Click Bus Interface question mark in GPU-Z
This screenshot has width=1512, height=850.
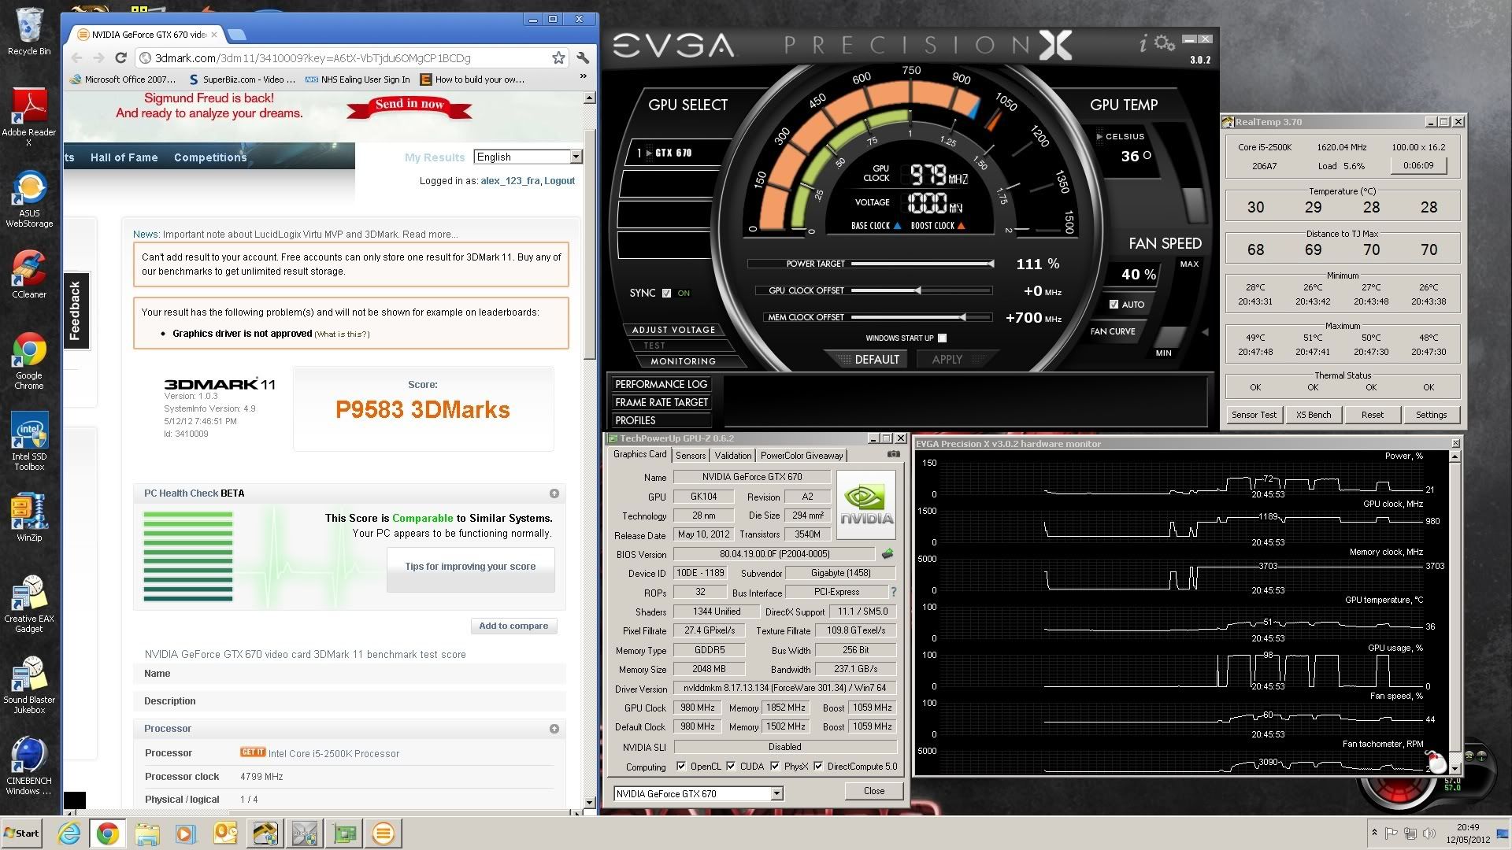click(x=893, y=592)
